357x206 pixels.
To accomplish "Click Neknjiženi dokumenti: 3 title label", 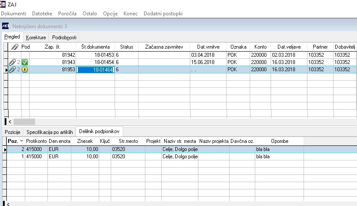I will pos(40,26).
